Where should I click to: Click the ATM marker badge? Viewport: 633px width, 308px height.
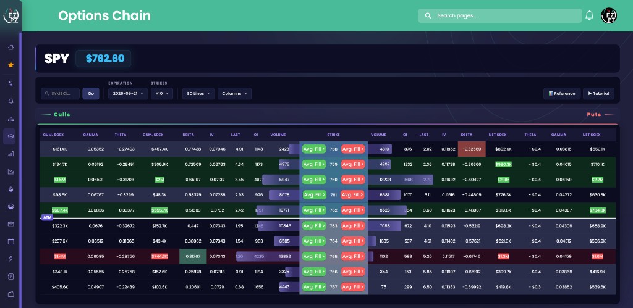[47, 218]
